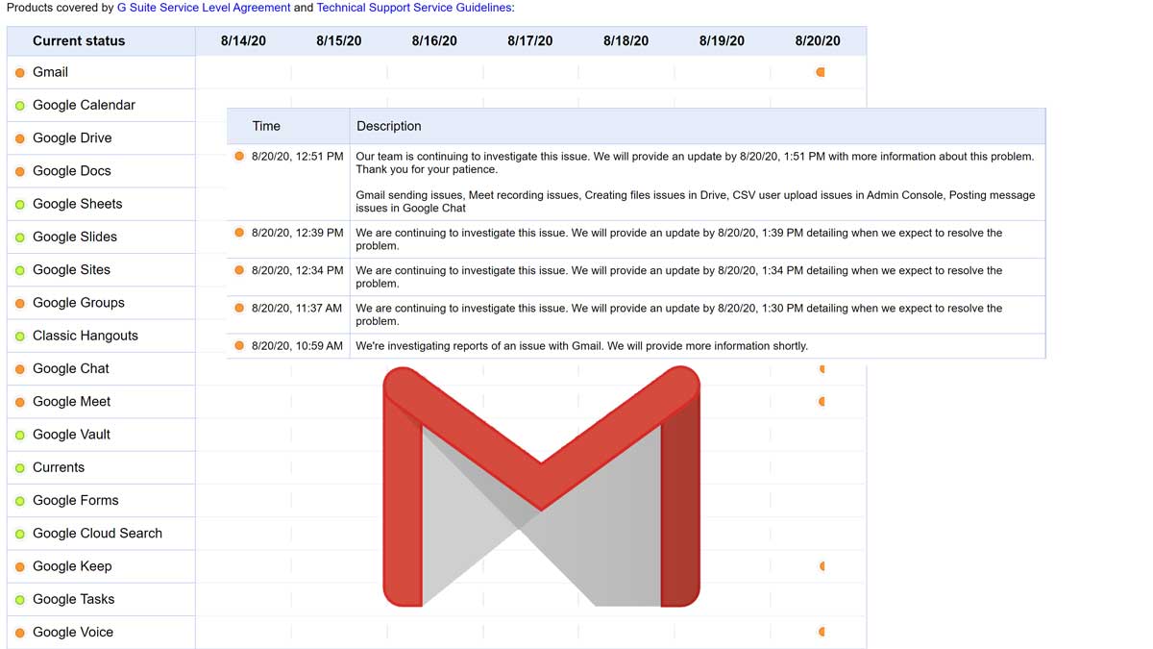This screenshot has width=1153, height=649.
Task: Select the green status icon next to Google Calendar
Action: coord(17,105)
